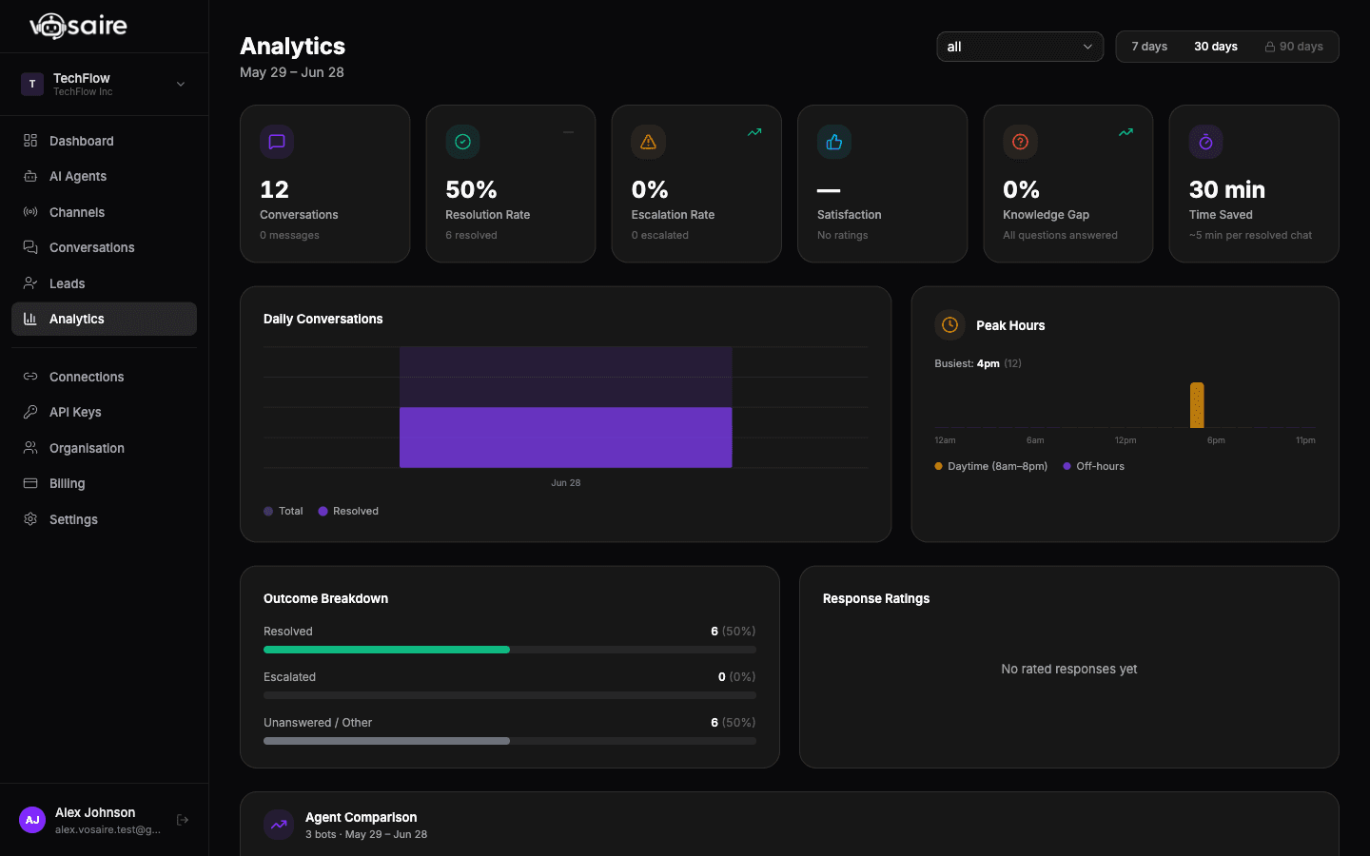Click the Leads person icon

30,283
